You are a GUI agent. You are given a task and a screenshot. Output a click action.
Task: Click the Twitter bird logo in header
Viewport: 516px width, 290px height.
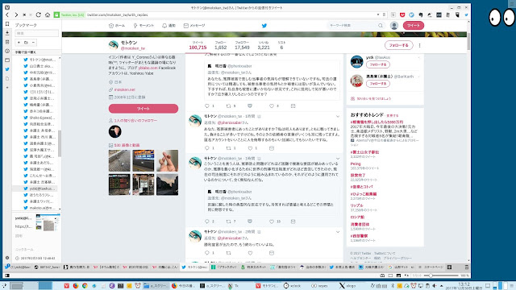(x=264, y=26)
